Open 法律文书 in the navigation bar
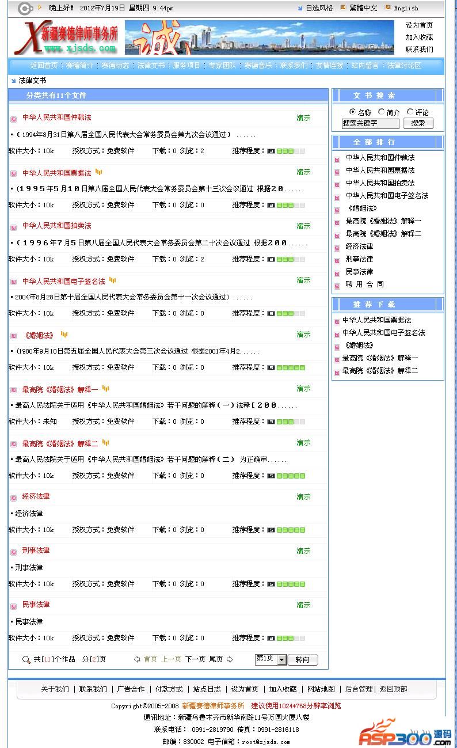Viewport: 457px width, 748px height. (151, 66)
